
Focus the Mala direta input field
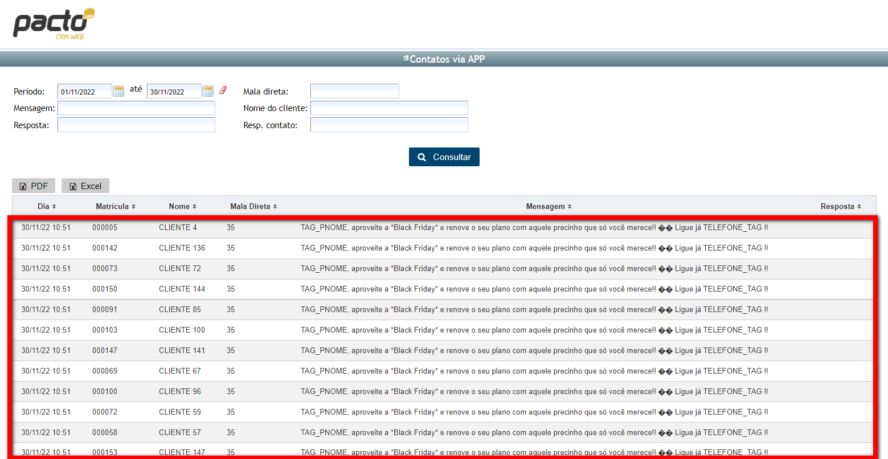354,91
